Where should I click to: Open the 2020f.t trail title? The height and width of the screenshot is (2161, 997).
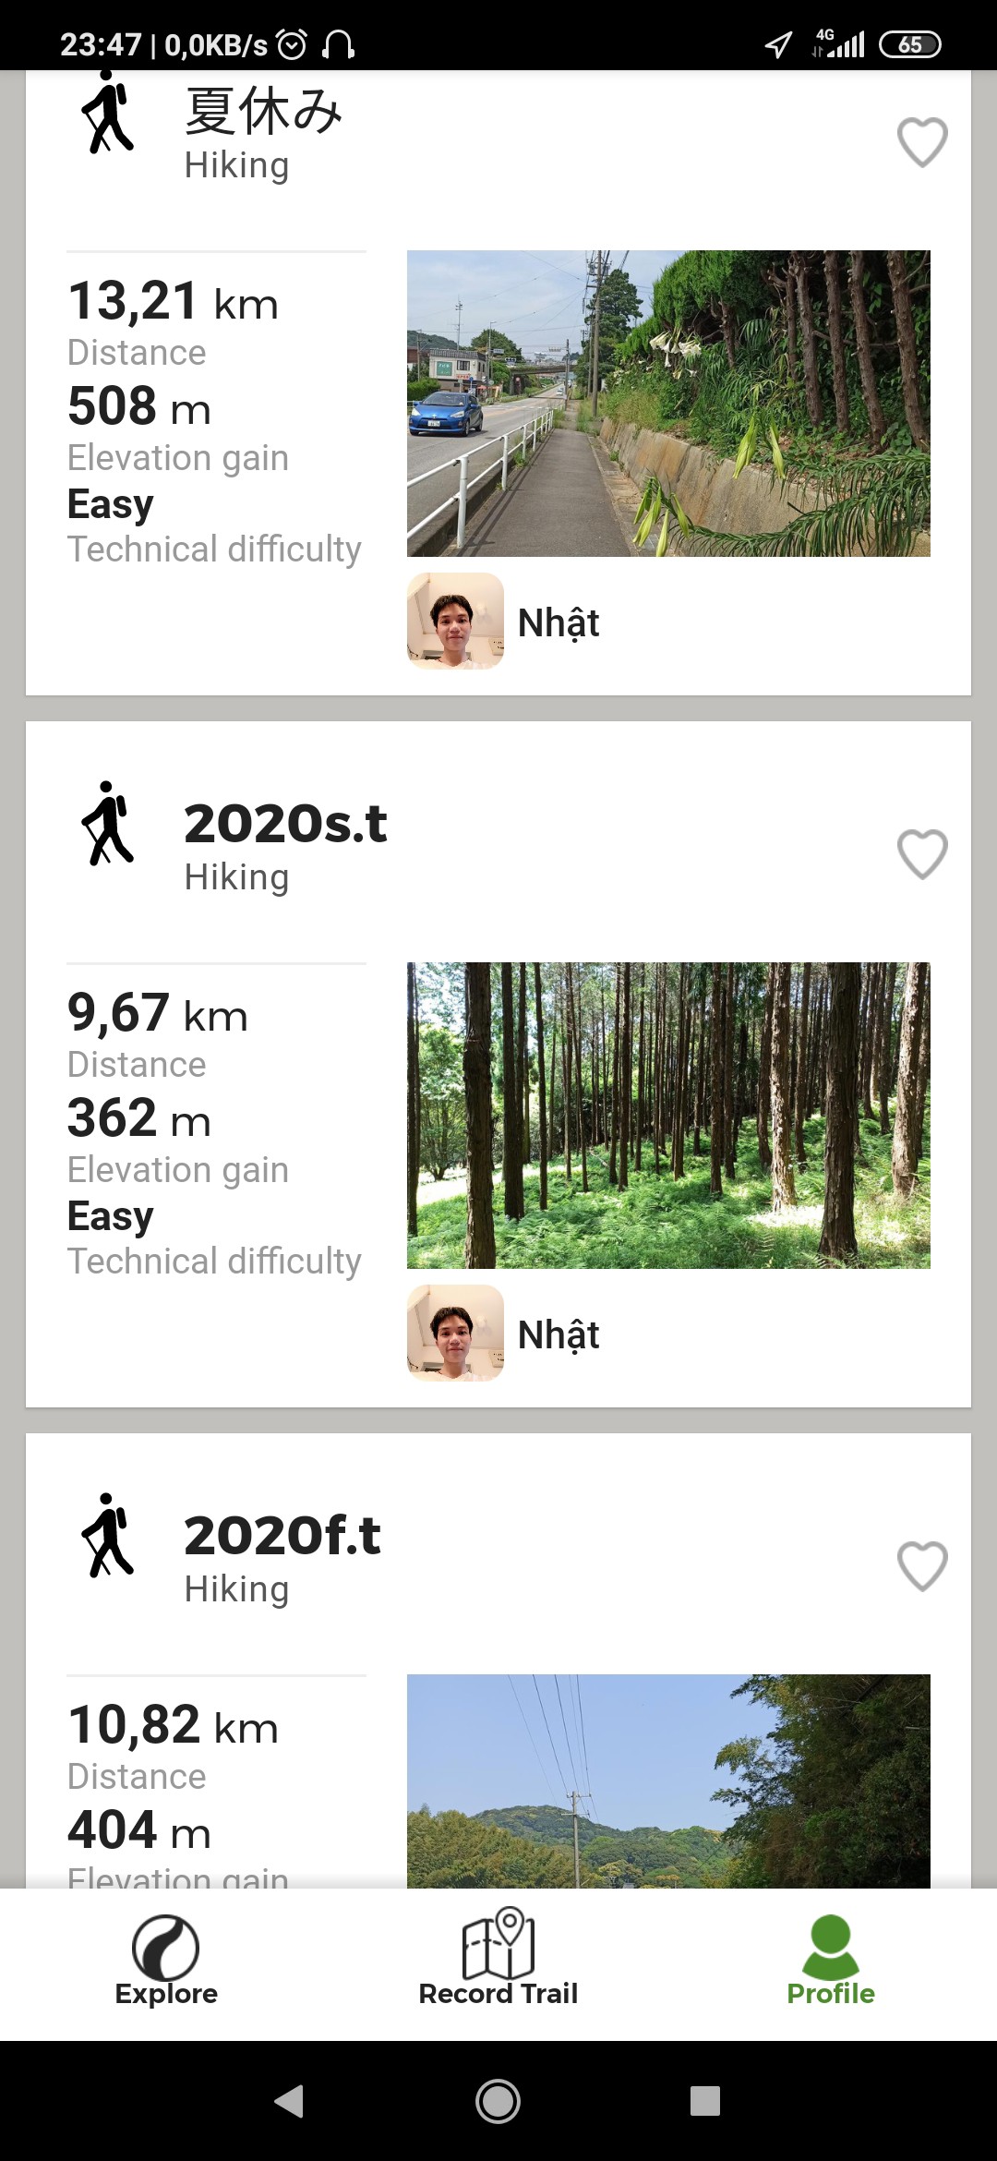point(282,1536)
